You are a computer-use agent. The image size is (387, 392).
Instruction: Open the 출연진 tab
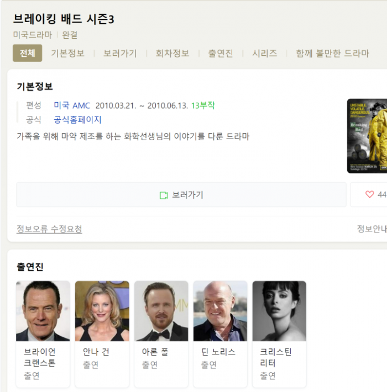click(x=221, y=54)
